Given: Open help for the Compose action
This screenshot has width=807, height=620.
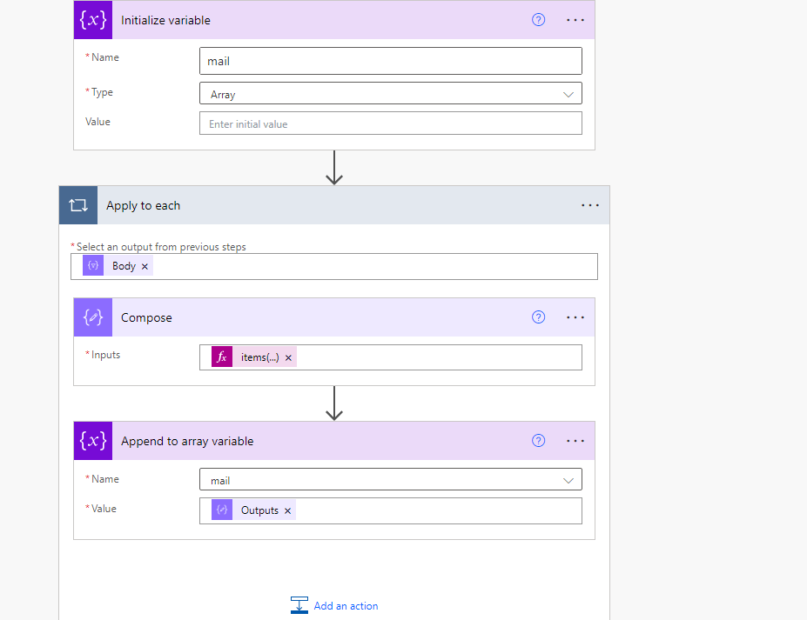Looking at the screenshot, I should 538,317.
